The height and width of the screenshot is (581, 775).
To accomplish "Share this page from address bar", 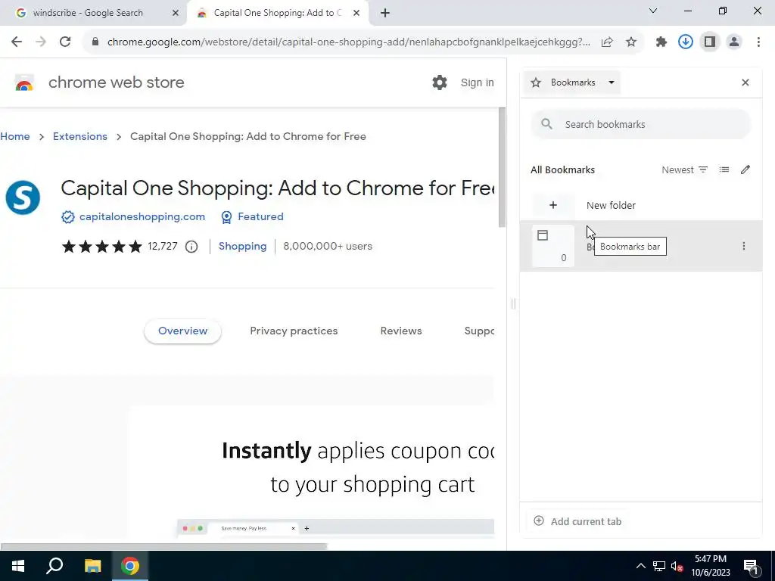I will (x=607, y=42).
